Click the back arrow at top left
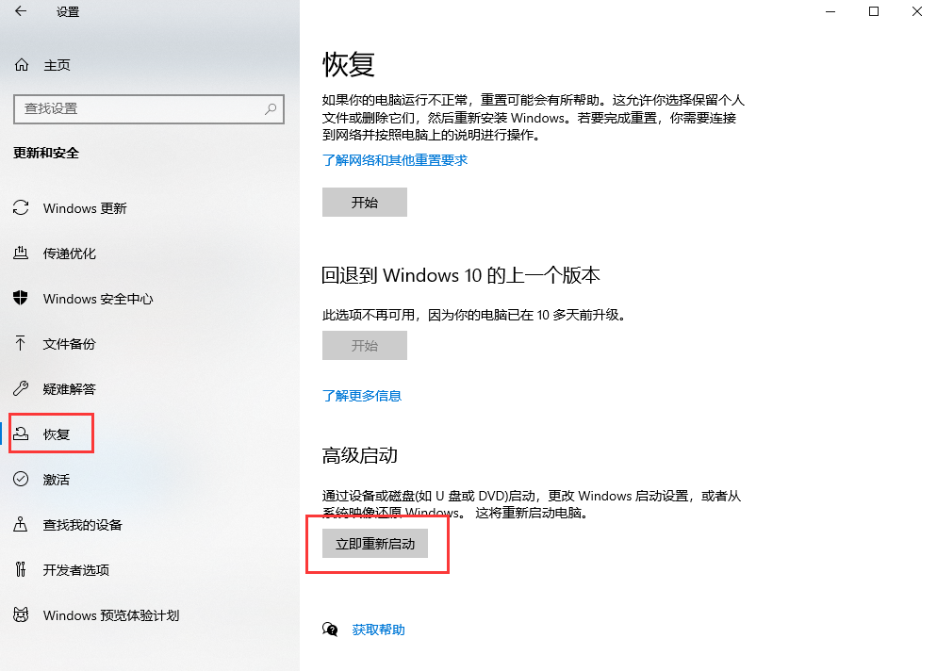This screenshot has height=671, width=937. (x=22, y=11)
